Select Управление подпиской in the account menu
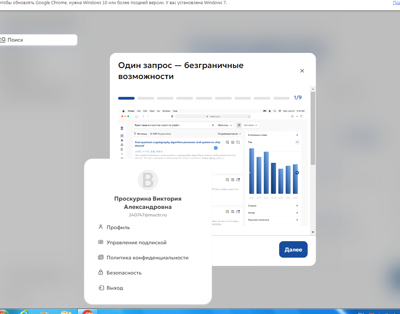The height and width of the screenshot is (314, 400). tap(137, 242)
